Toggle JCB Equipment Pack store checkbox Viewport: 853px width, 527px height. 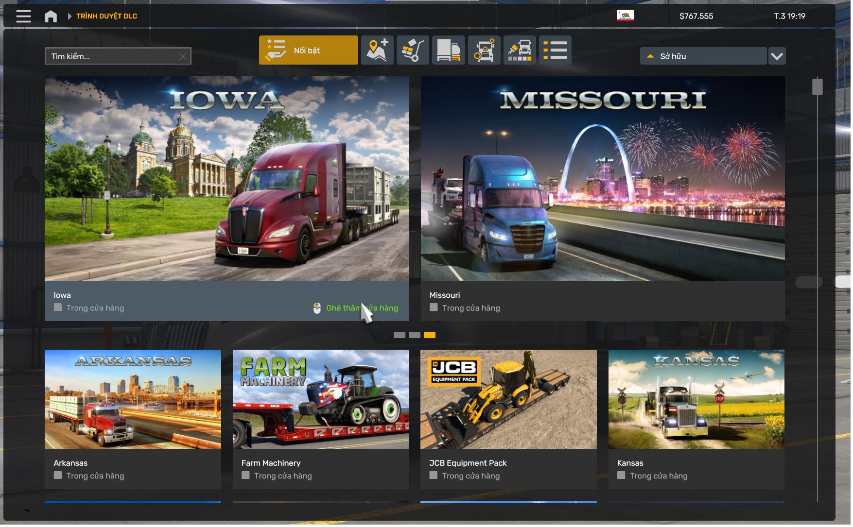pyautogui.click(x=434, y=476)
